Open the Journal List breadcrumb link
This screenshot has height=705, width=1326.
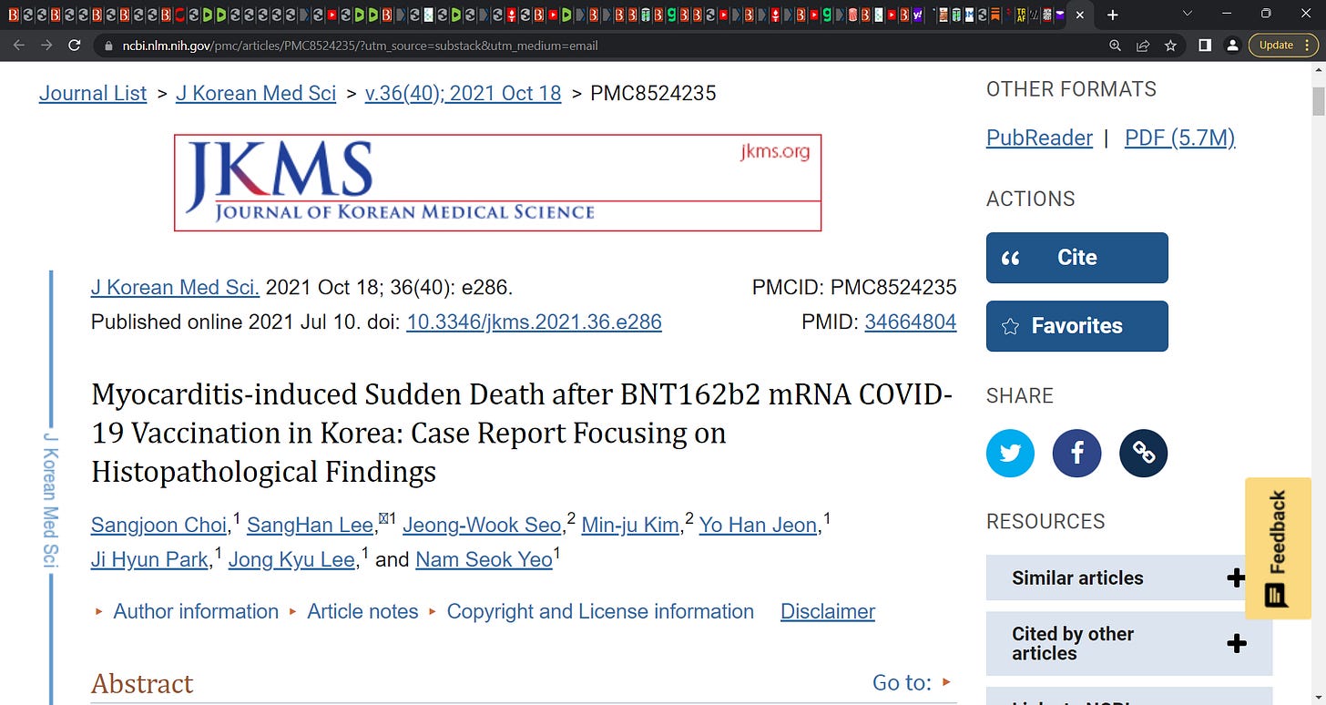coord(93,93)
